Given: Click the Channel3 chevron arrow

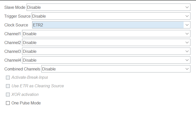Looking at the screenshot, I should click(x=187, y=51).
